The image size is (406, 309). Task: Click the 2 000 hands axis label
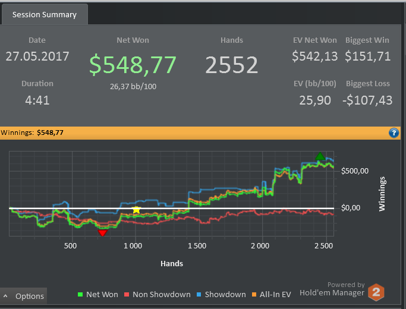260,245
